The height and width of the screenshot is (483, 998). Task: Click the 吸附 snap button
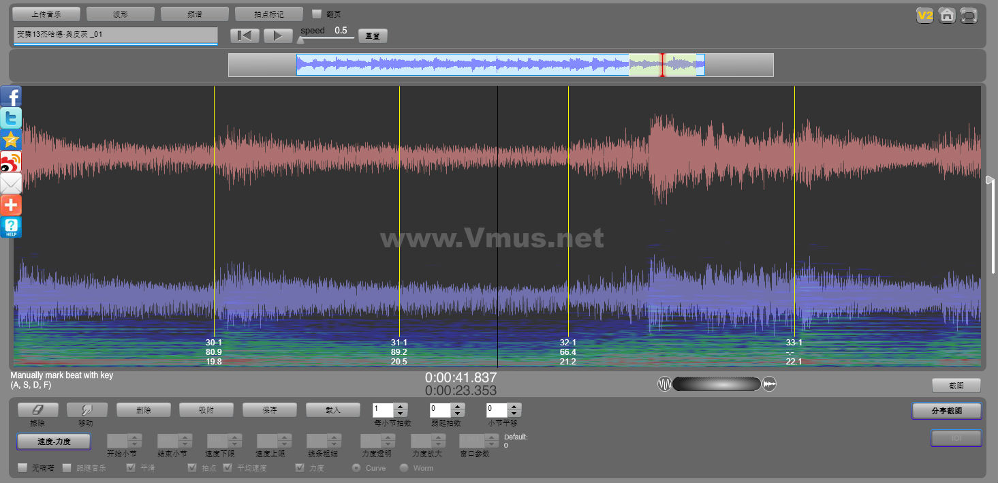pos(206,410)
